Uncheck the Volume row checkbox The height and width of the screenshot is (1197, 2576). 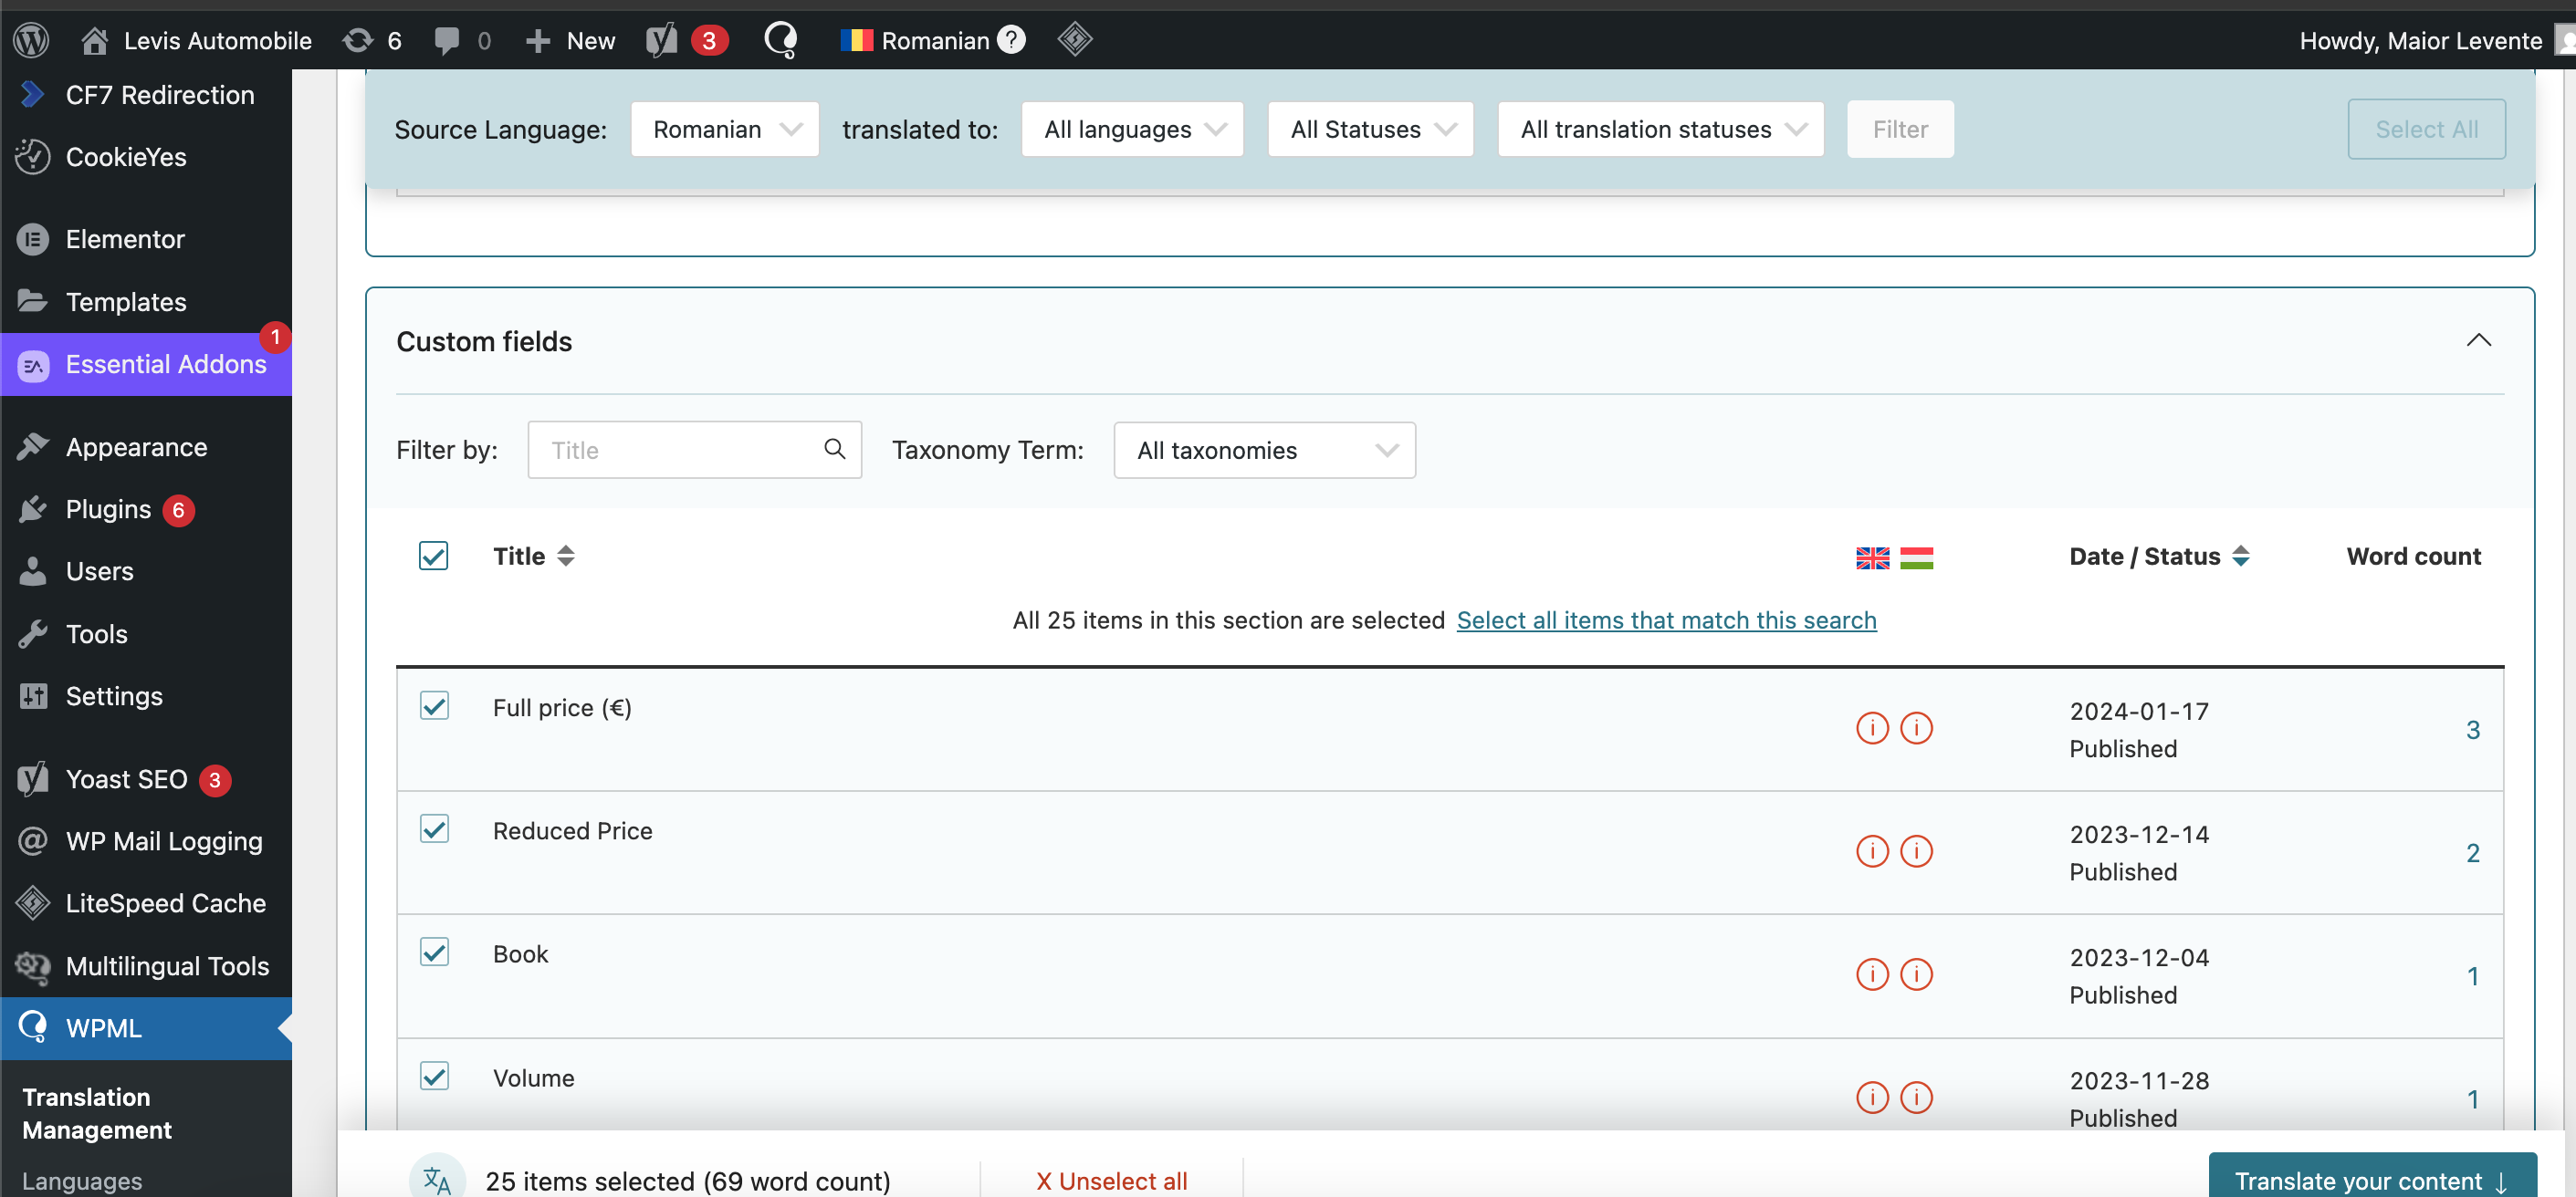coord(434,1076)
